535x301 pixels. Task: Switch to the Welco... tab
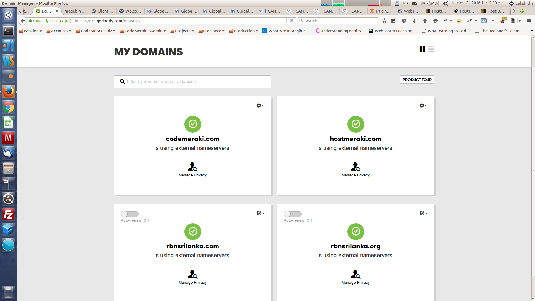coord(130,11)
